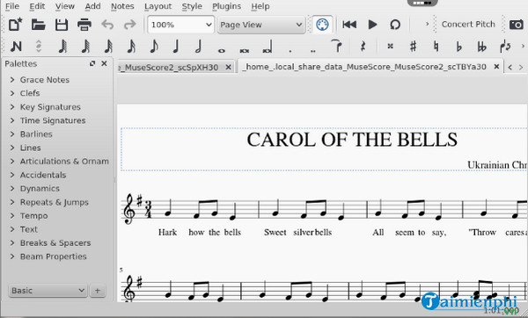Select the CAROL OF THE BELLS title
Viewport: 528px width, 318px height.
click(x=352, y=140)
